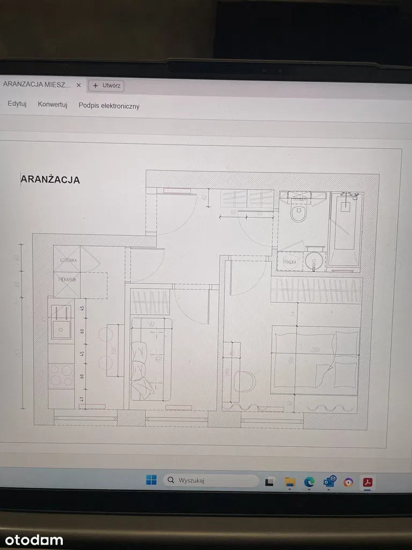Open the Windows Start menu

[151, 480]
